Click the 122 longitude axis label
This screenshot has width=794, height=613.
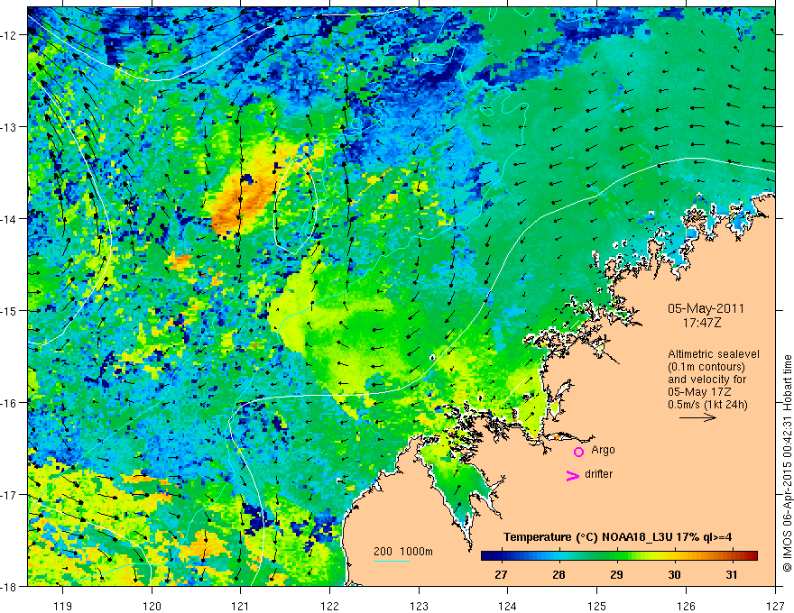329,606
